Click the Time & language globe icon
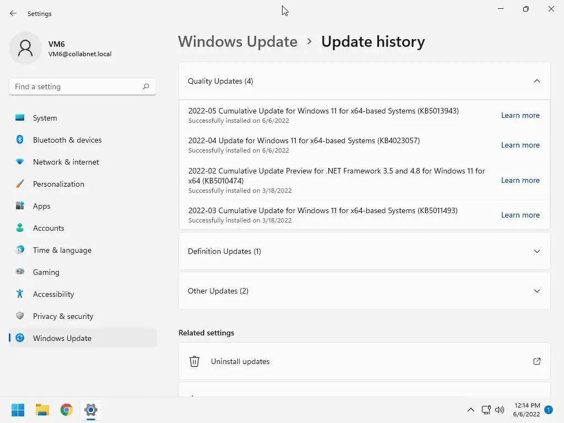 [x=20, y=250]
